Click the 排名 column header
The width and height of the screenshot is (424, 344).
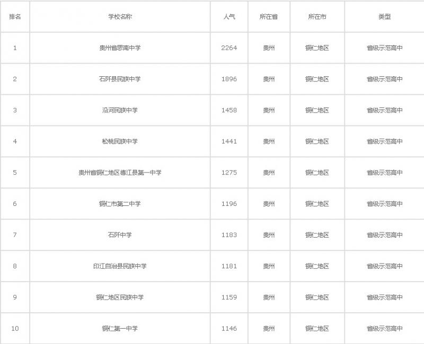pyautogui.click(x=15, y=16)
